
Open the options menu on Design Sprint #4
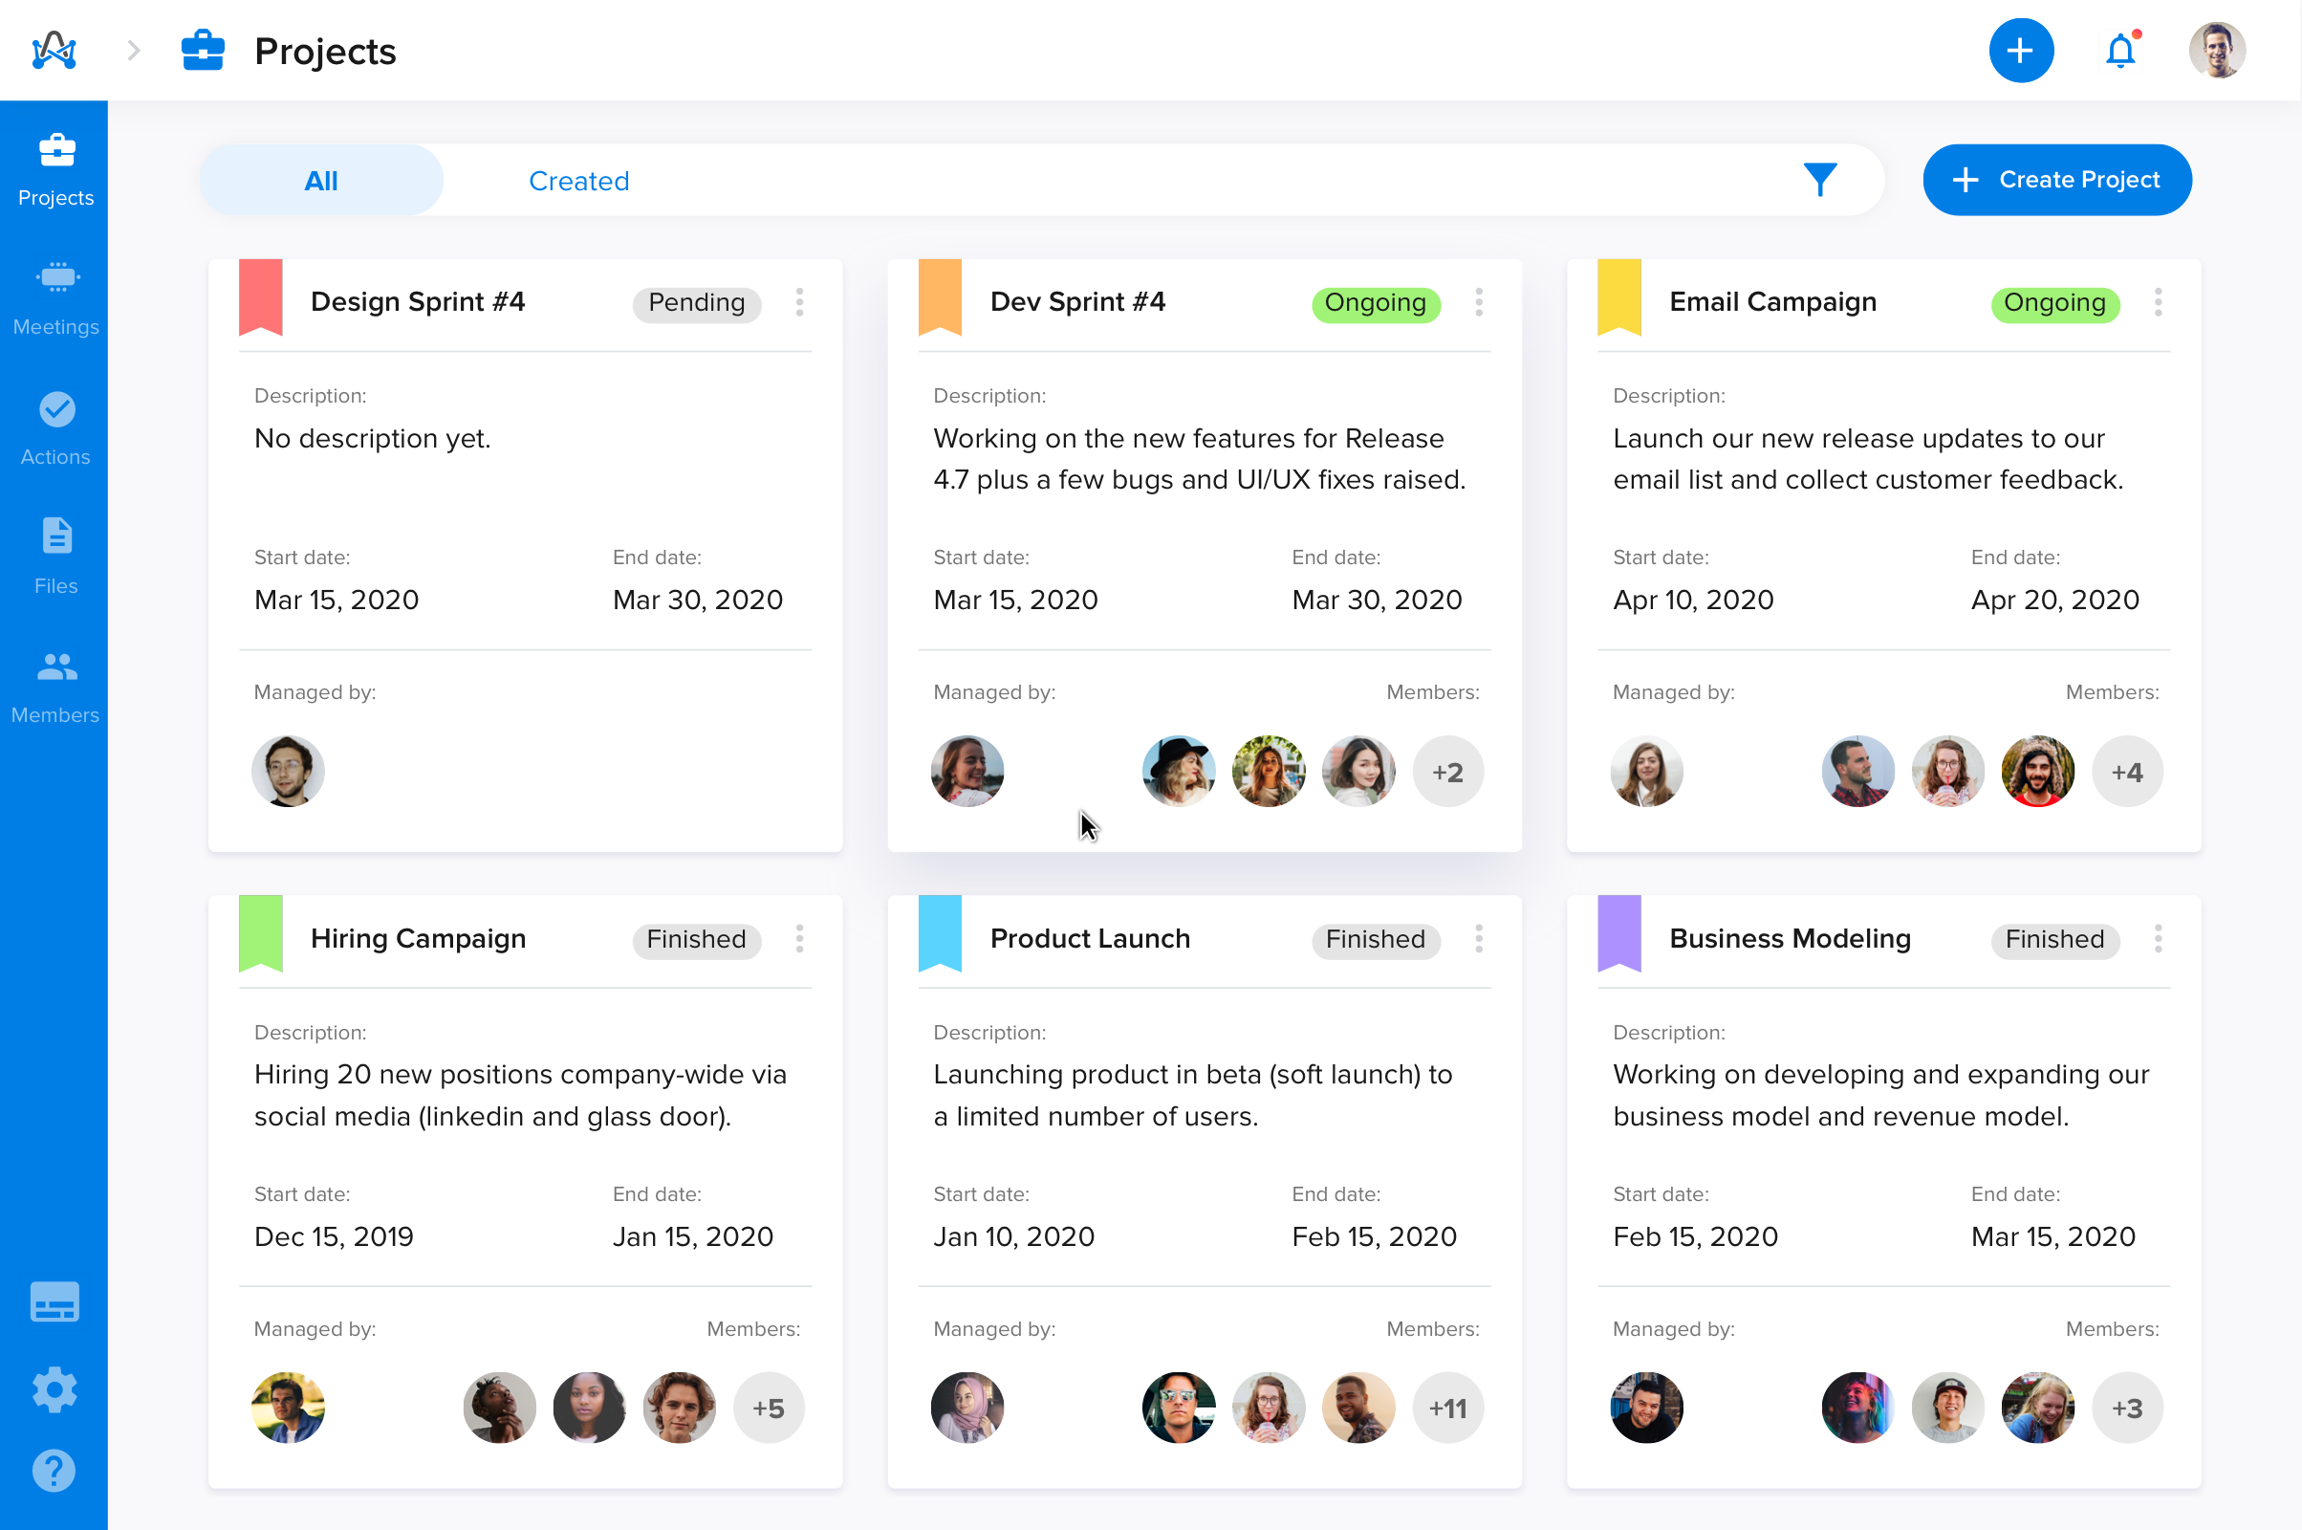click(799, 303)
